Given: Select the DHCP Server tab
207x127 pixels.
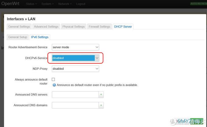Looking at the screenshot, I should 123,27.
